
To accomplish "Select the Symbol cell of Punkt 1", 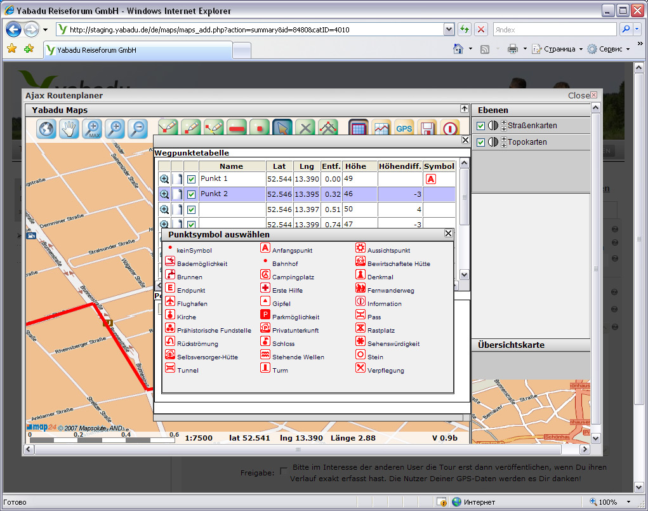I will (439, 180).
